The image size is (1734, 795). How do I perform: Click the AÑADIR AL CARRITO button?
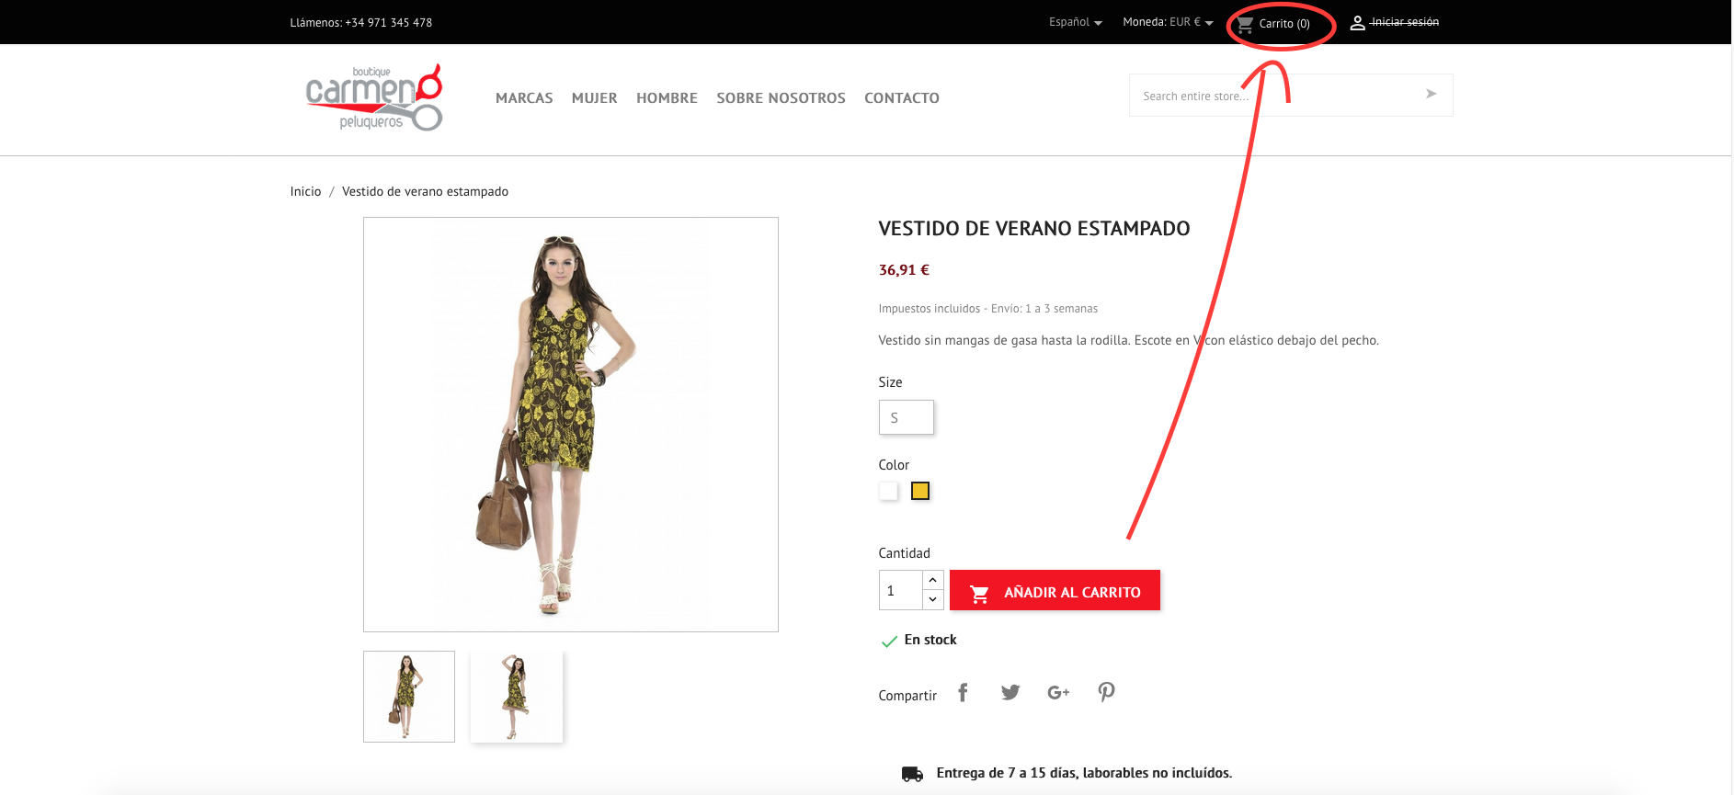tap(1055, 590)
